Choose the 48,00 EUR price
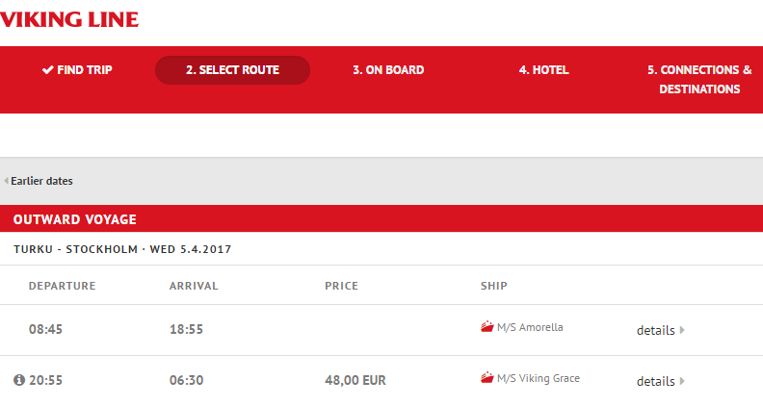This screenshot has width=763, height=406. tap(355, 380)
